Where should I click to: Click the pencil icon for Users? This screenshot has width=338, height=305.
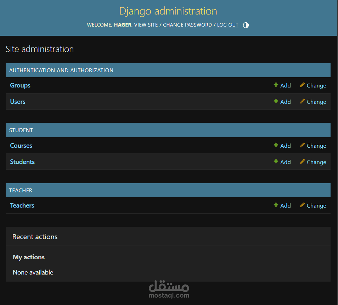click(x=302, y=101)
